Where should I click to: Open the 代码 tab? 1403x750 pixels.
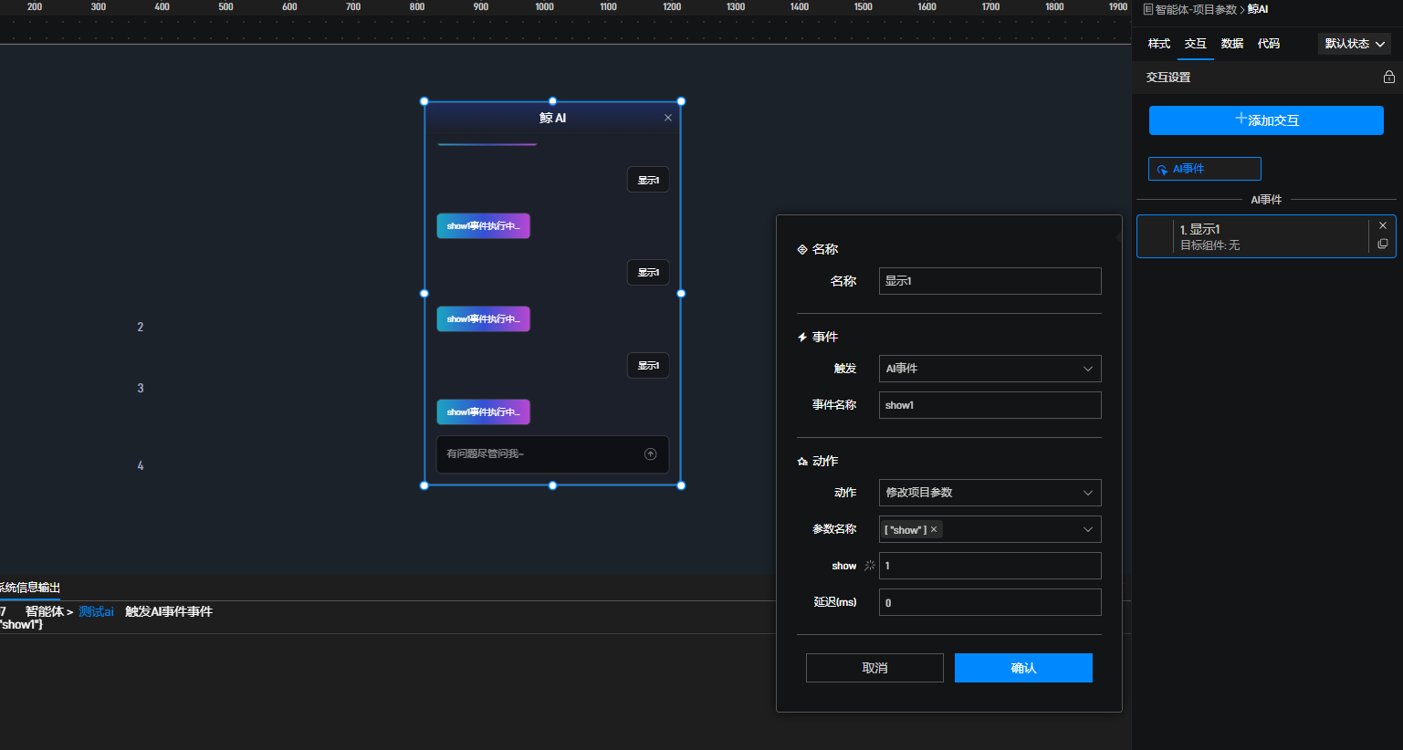tap(1268, 44)
